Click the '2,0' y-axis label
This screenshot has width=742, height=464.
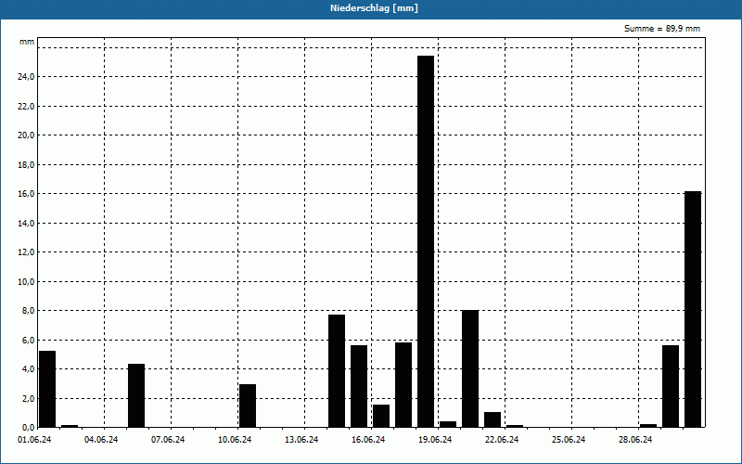coord(28,399)
